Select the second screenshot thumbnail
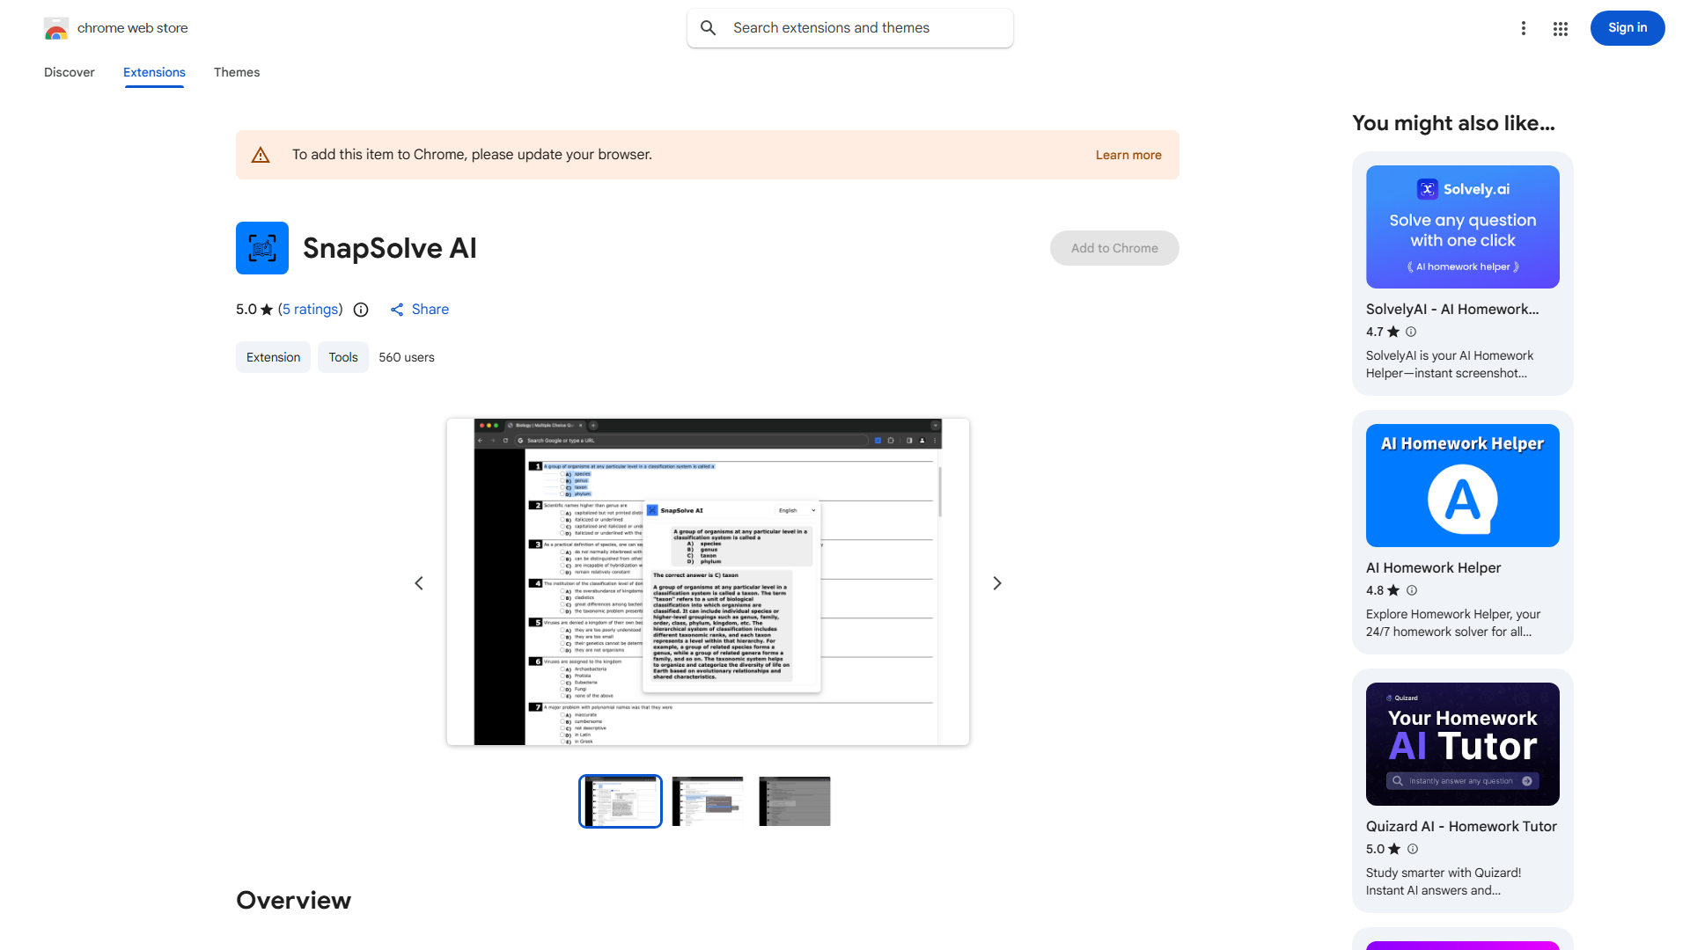This screenshot has height=950, width=1690. click(x=708, y=801)
